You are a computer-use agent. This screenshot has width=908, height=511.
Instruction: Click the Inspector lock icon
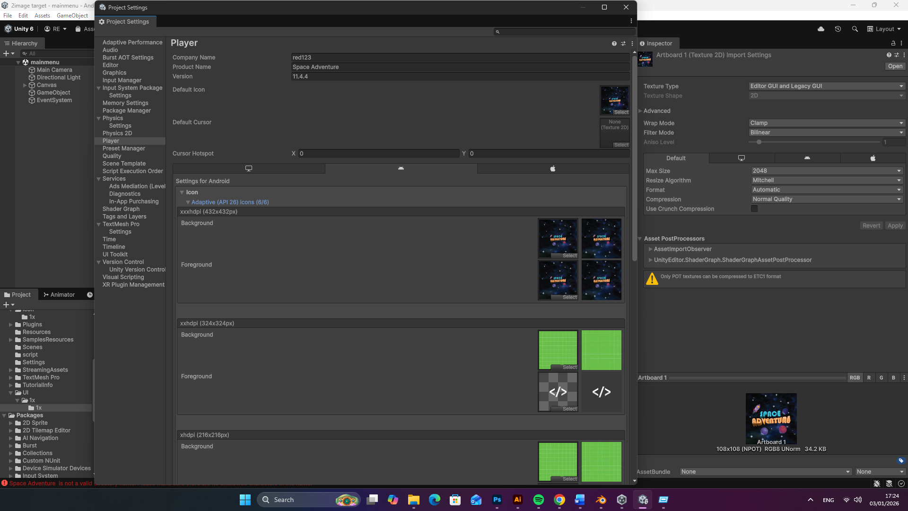pyautogui.click(x=893, y=43)
